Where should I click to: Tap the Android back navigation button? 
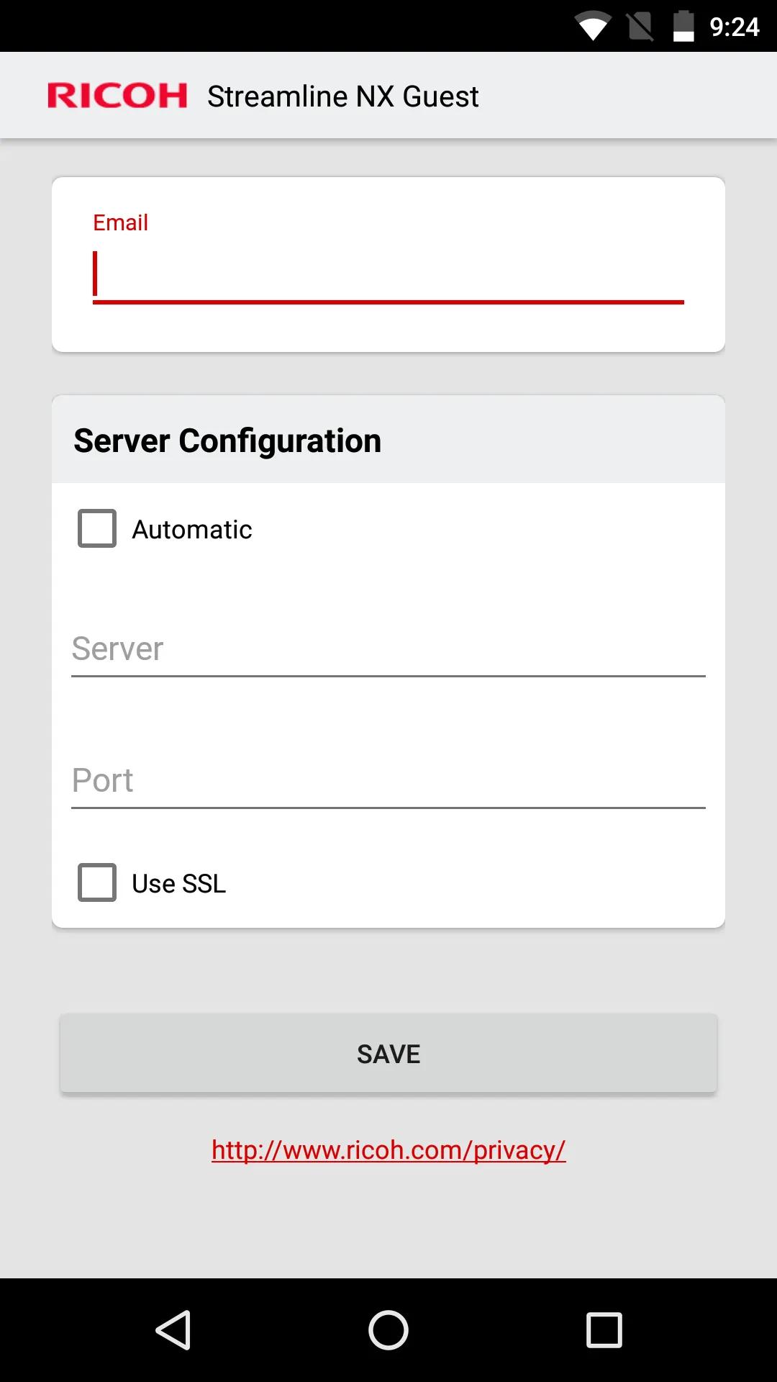click(x=173, y=1329)
